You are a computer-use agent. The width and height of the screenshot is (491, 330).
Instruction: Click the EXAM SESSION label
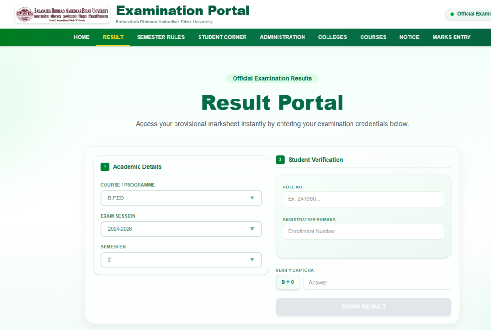(118, 216)
